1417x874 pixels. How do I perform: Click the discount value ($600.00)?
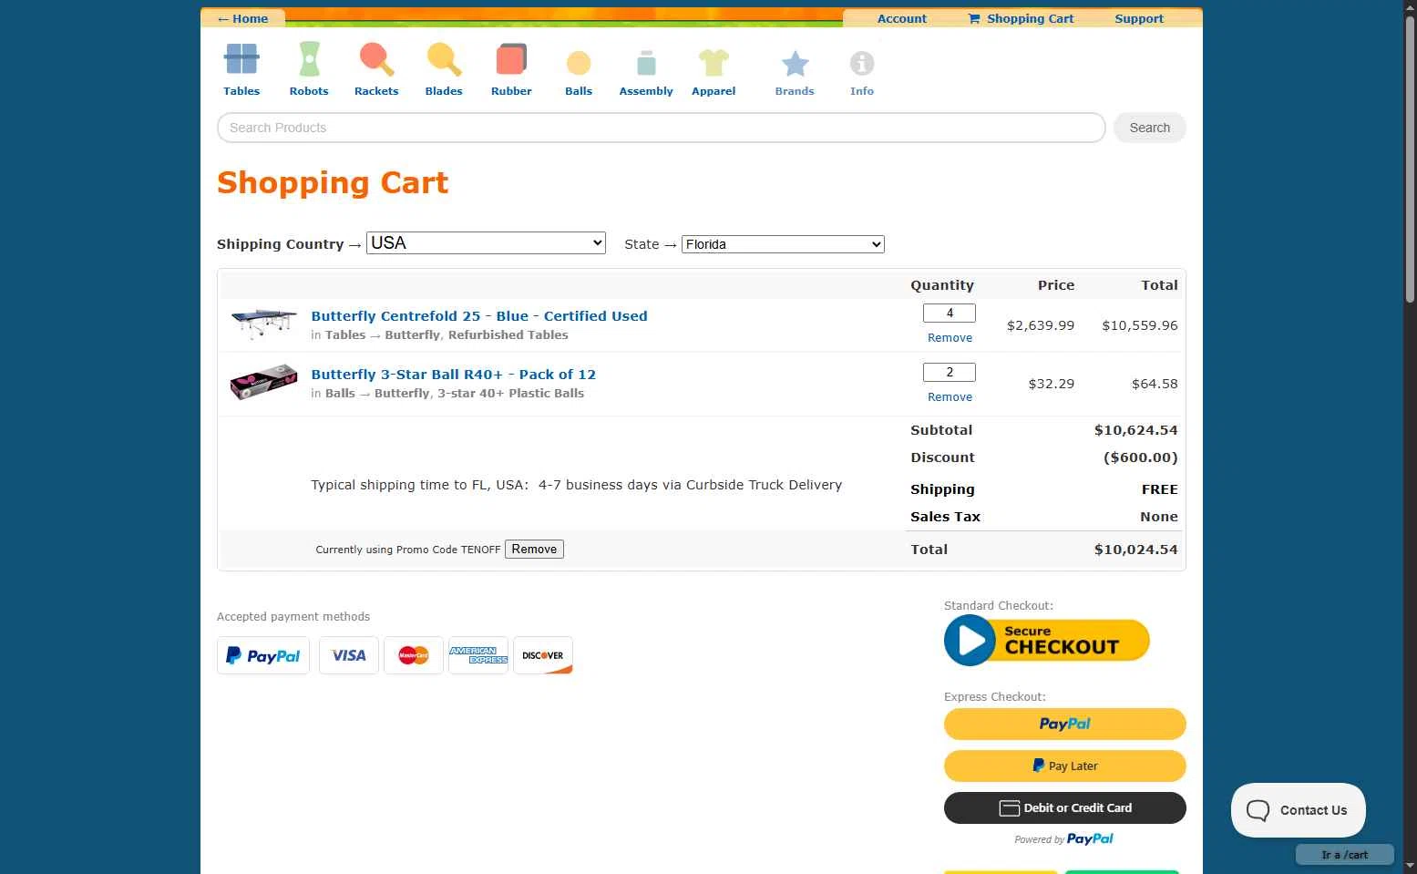pos(1140,458)
